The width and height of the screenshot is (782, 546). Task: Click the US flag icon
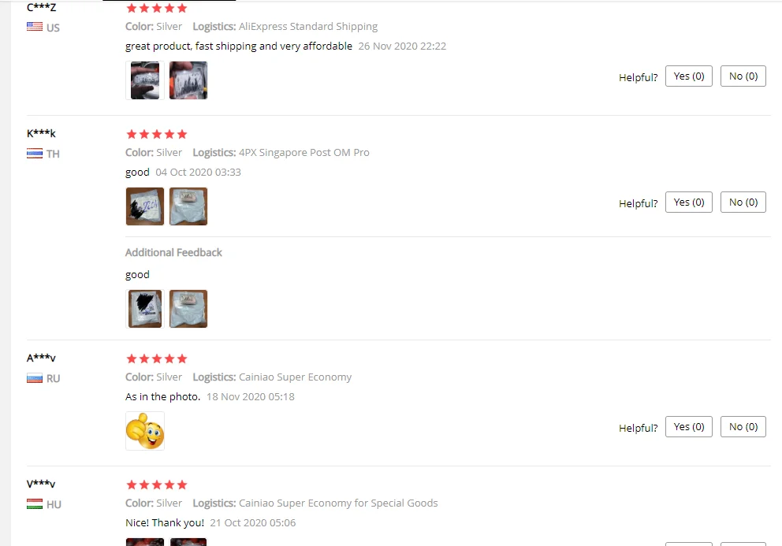coord(35,27)
